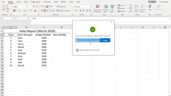This screenshot has height=96, width=171.
Task: Set Middle Align for cells
Action: click(x=45, y=6)
